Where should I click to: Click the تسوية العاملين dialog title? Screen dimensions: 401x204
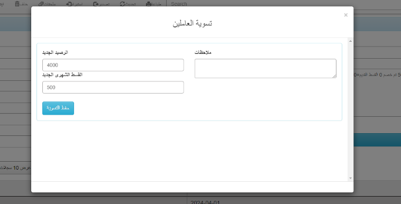[x=193, y=23]
